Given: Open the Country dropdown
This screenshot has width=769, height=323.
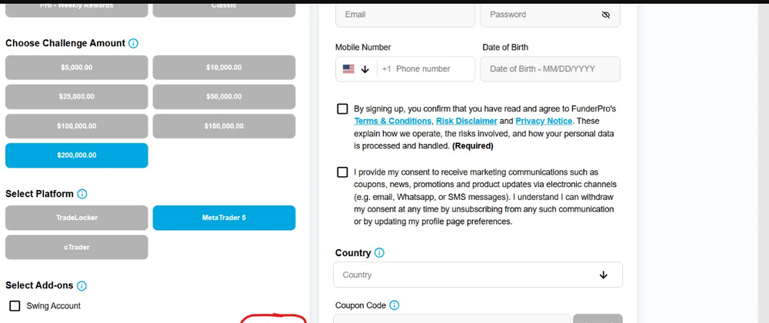Looking at the screenshot, I should [x=478, y=275].
